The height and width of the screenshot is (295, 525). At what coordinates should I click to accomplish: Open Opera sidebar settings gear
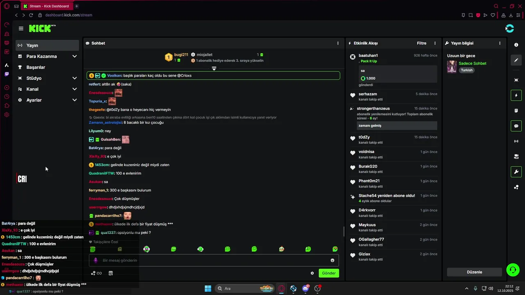[x=7, y=115]
